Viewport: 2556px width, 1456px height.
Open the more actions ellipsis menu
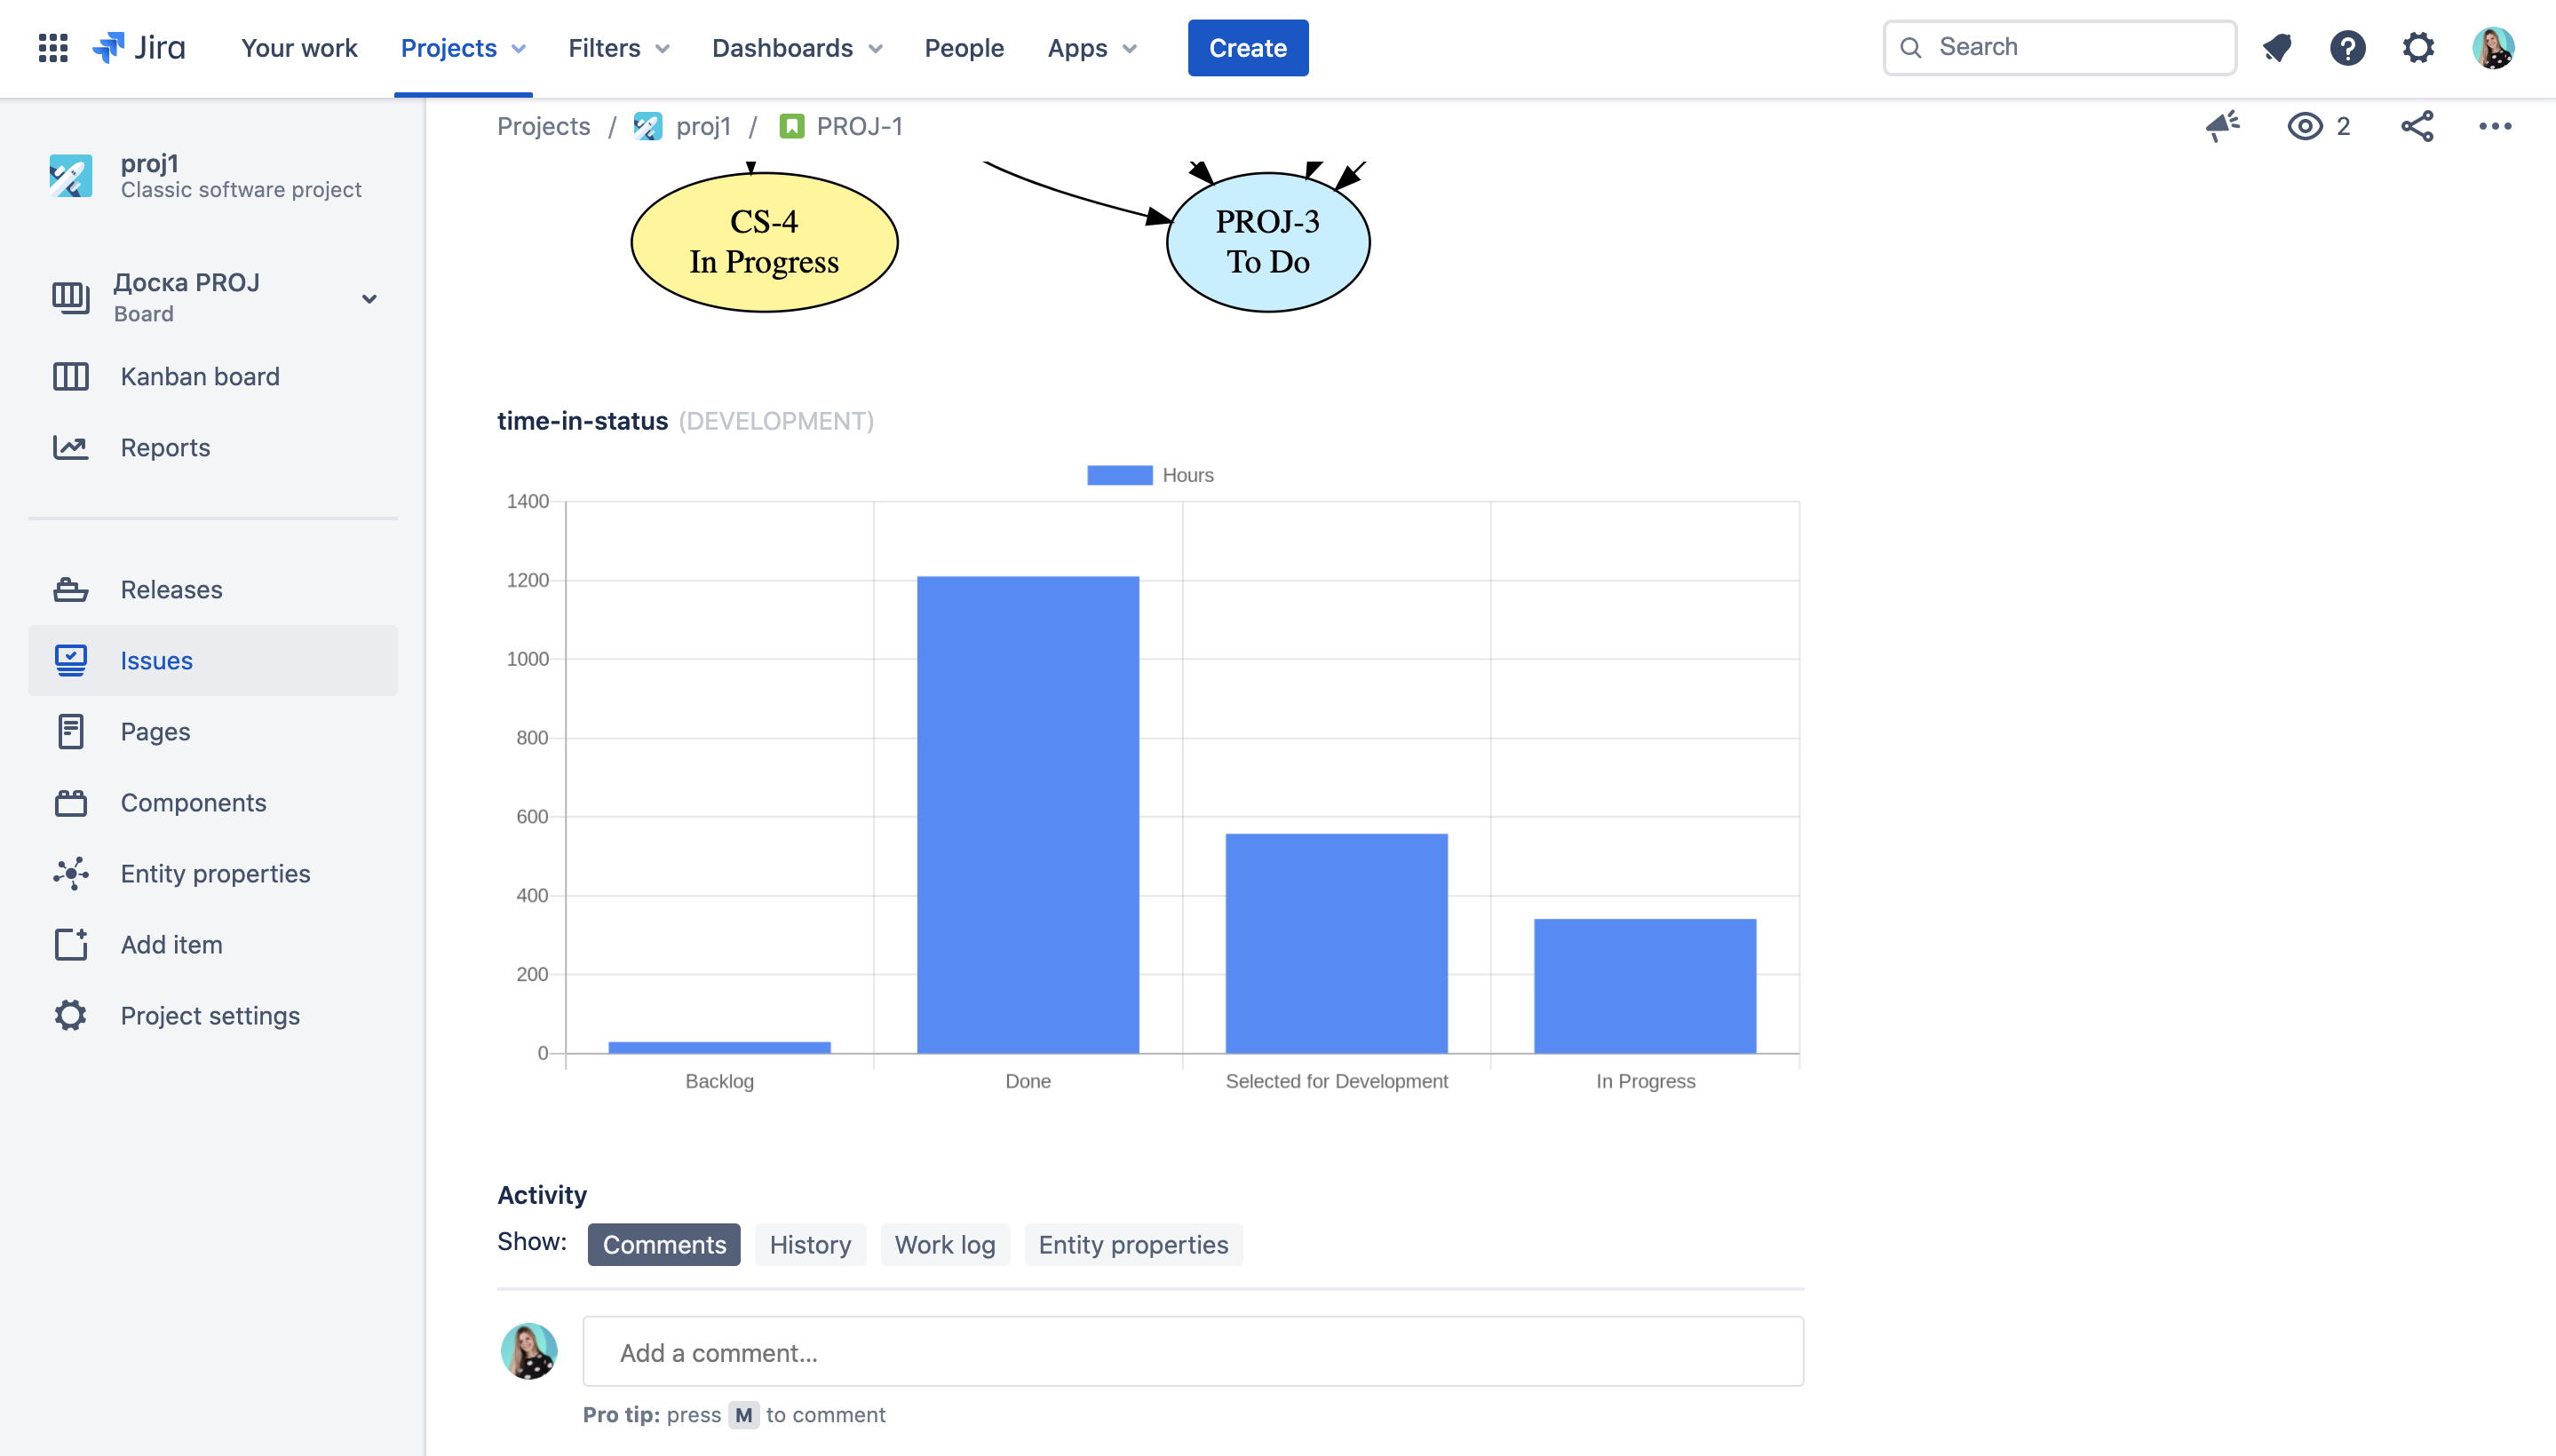(2495, 126)
